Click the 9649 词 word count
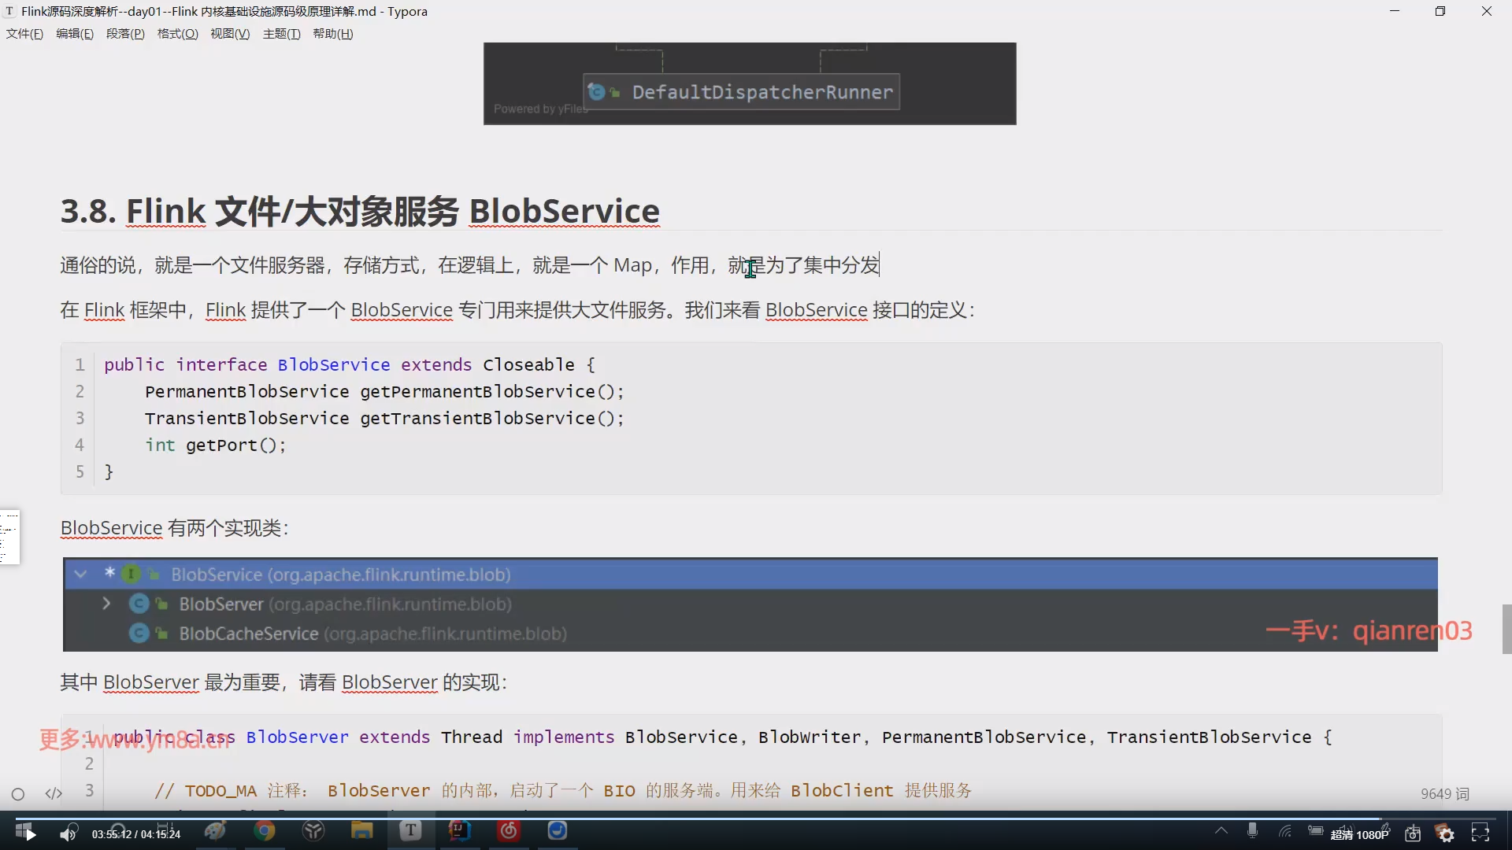1512x850 pixels. [x=1444, y=794]
